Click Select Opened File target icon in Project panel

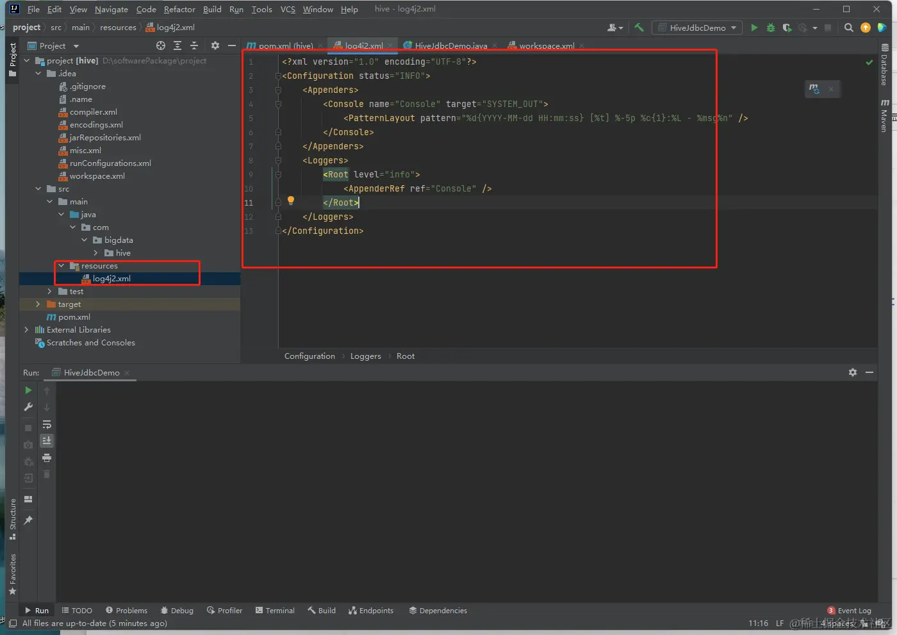(x=161, y=45)
